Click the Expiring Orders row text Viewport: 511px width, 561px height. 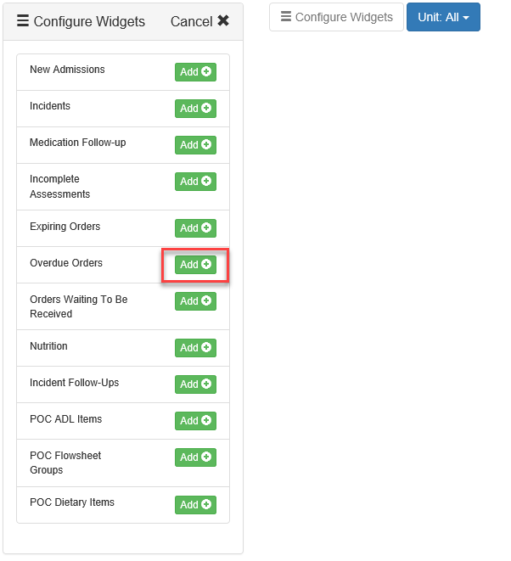tap(65, 227)
